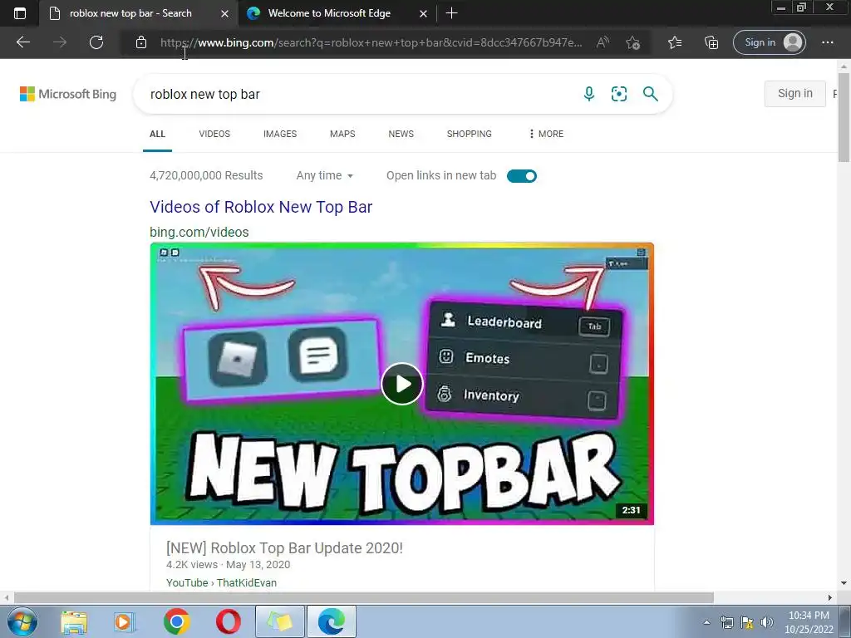851x638 pixels.
Task: Add this page to favorites star icon
Action: 632,42
